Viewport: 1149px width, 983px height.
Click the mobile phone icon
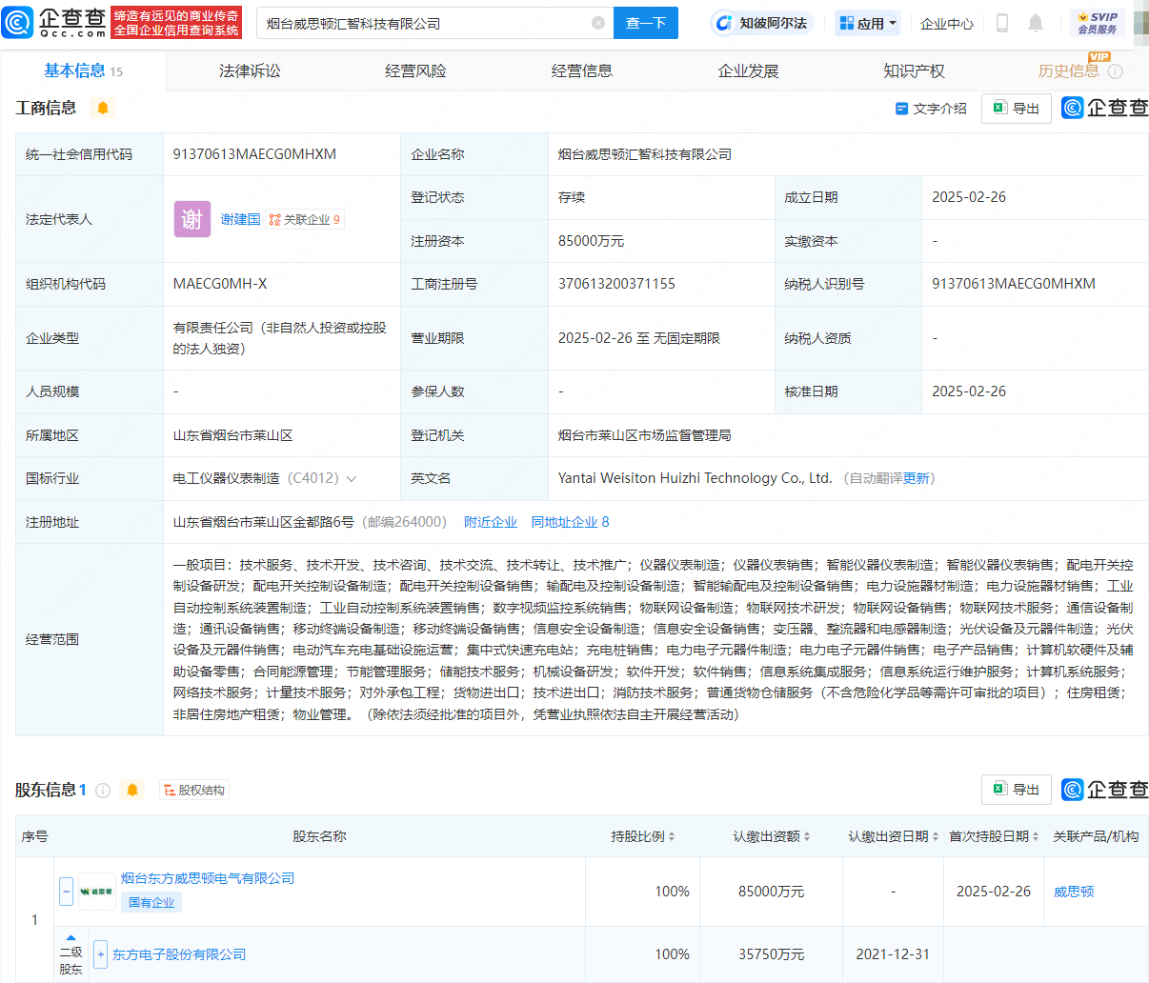(x=1002, y=23)
